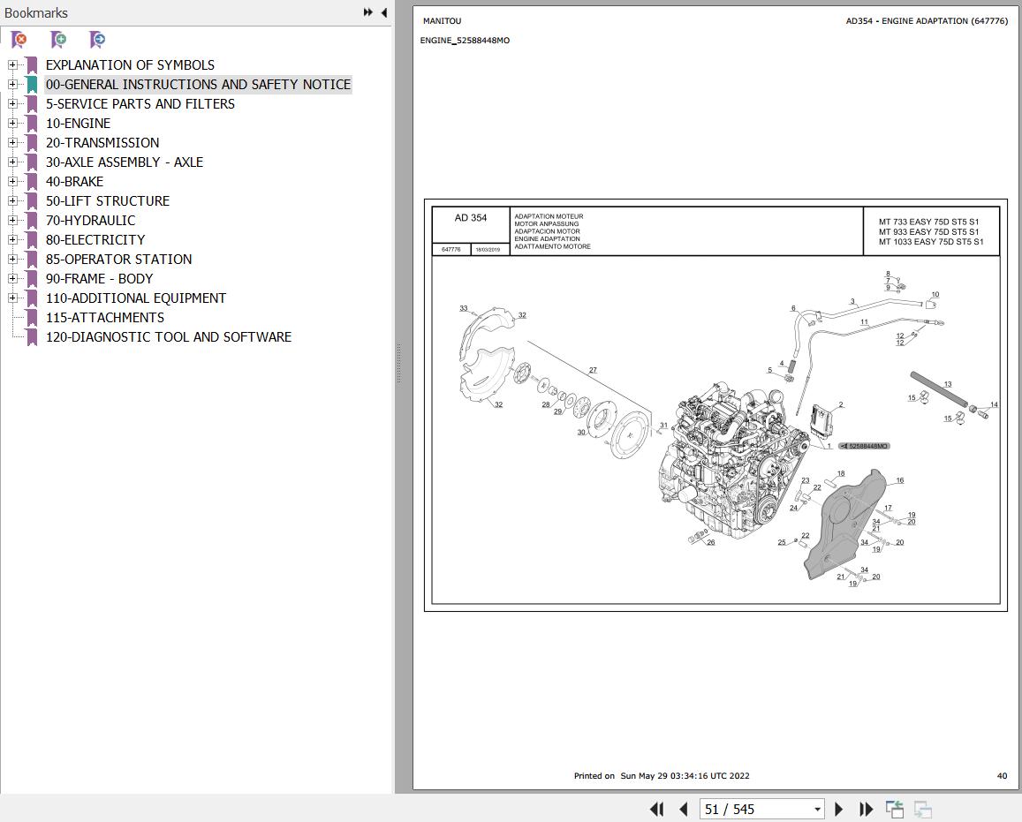Screen dimensions: 1022x822
Task: Collapse the Bookmarks panel arrow
Action: [x=384, y=12]
